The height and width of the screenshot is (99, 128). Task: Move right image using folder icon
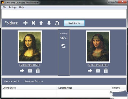pos(98,71)
